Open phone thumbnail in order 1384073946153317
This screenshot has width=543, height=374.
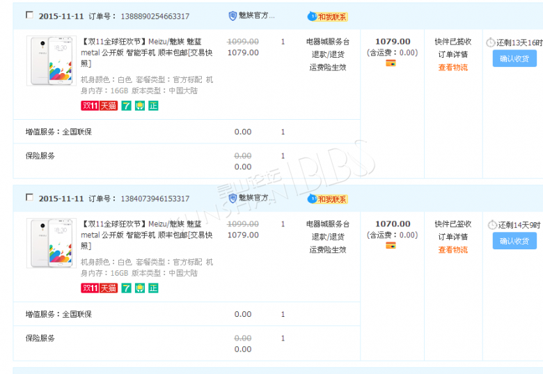coord(52,243)
